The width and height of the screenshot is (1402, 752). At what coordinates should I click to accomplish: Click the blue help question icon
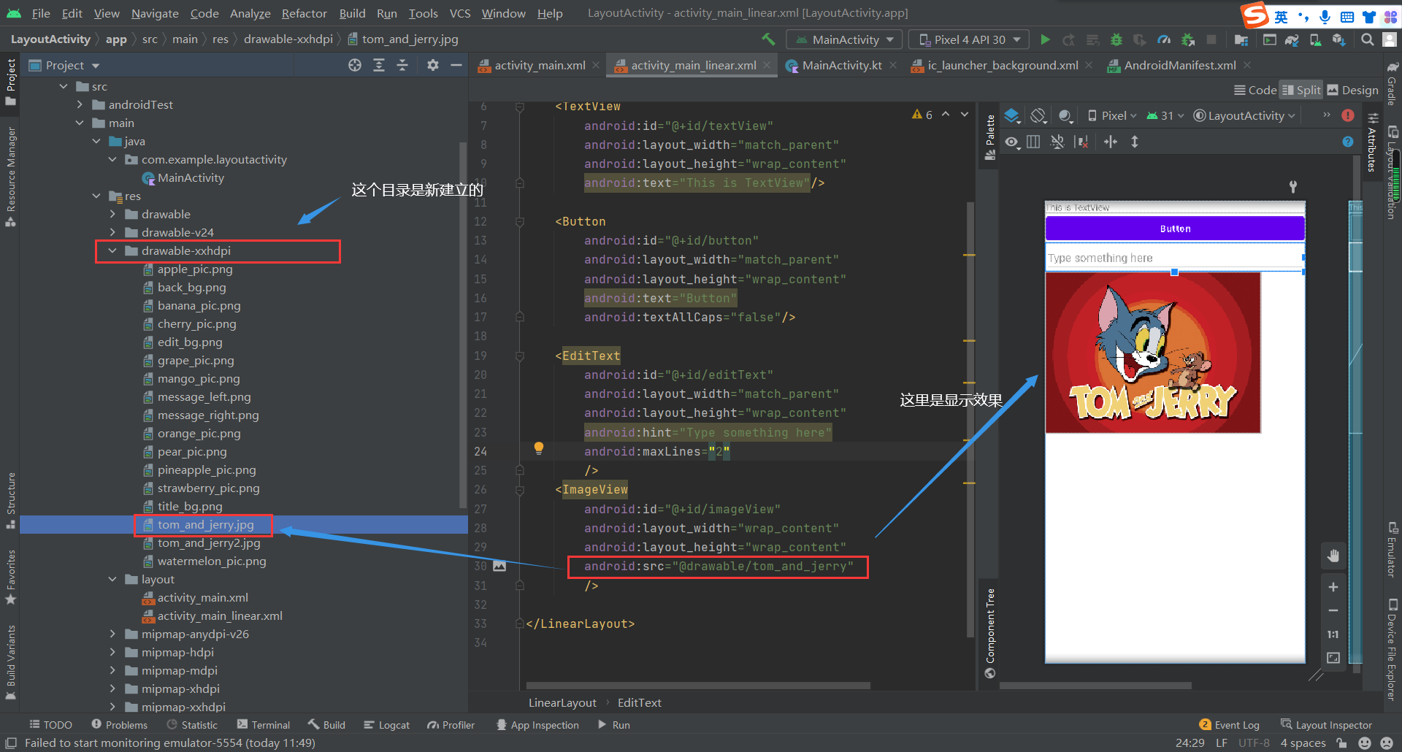tap(1348, 142)
